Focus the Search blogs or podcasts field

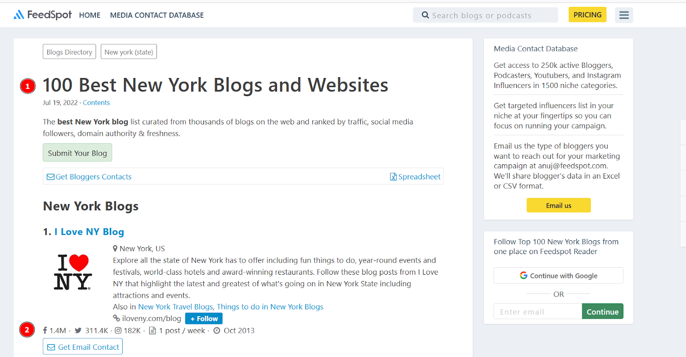(485, 15)
